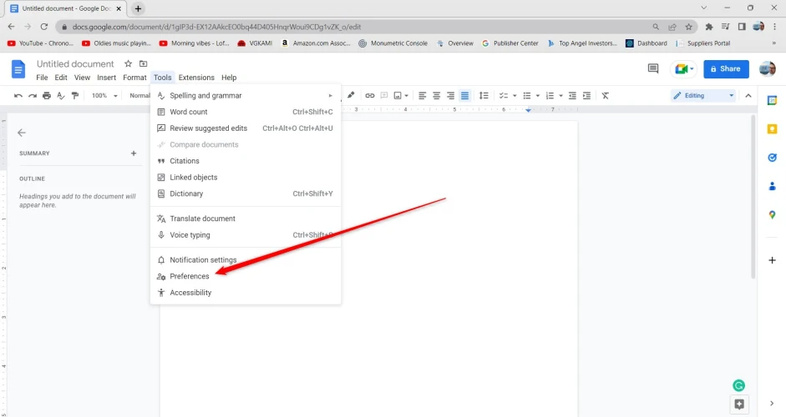Open the Editing mode dropdown
Viewport: 786px width, 417px height.
(703, 96)
